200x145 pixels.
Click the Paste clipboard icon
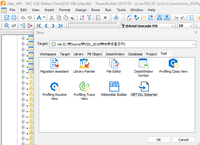coord(66,18)
